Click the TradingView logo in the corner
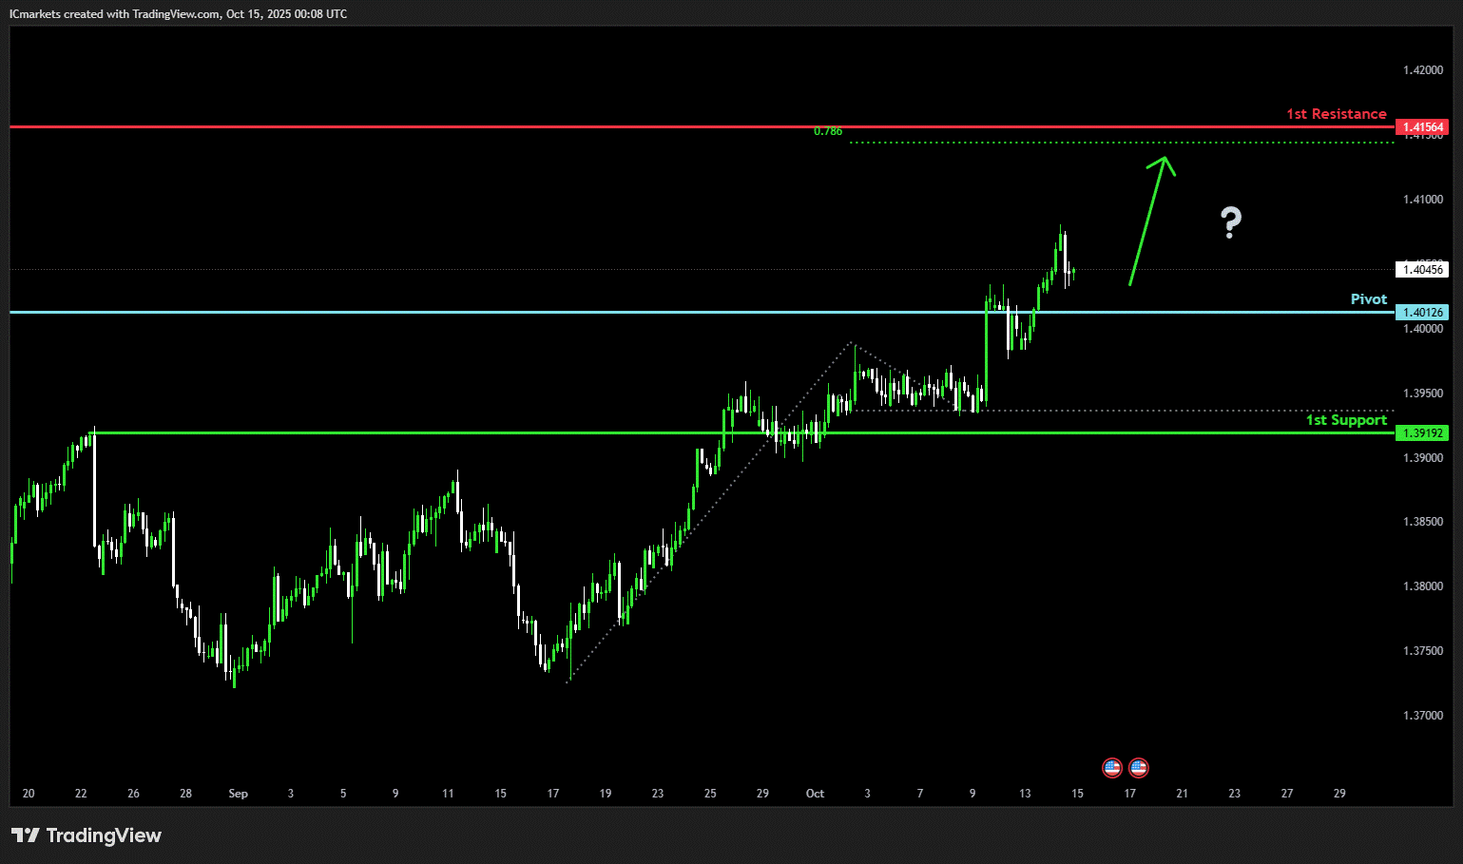1463x864 pixels. pos(87,835)
